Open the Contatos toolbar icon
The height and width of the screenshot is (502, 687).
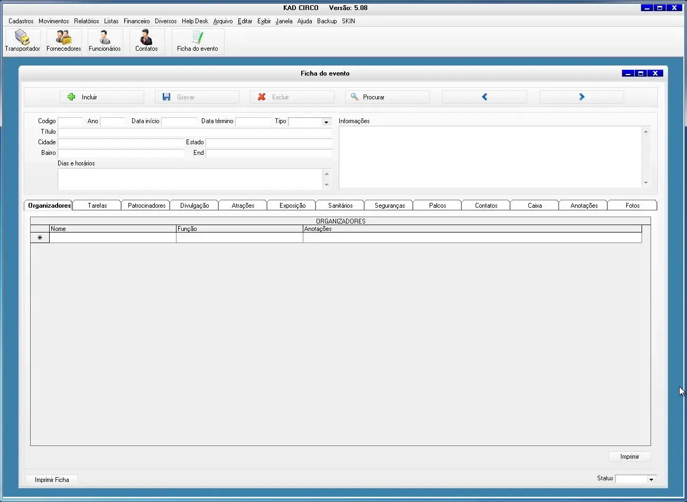click(146, 41)
